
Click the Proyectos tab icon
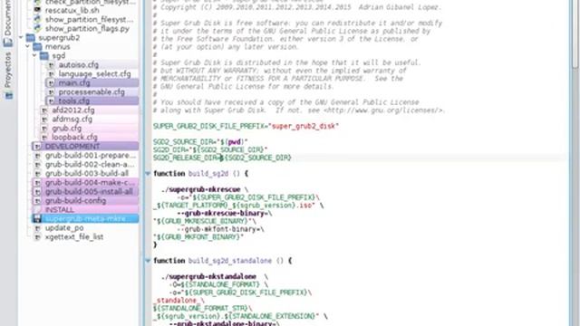coord(8,95)
